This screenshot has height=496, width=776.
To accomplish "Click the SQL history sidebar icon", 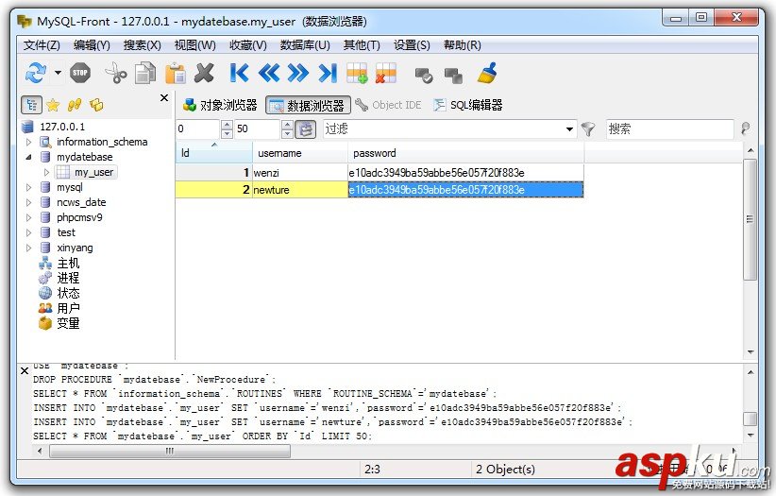I will point(96,105).
